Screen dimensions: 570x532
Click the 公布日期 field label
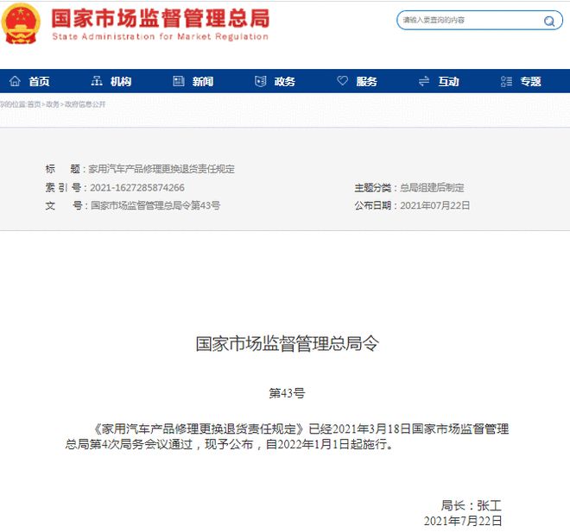click(372, 206)
